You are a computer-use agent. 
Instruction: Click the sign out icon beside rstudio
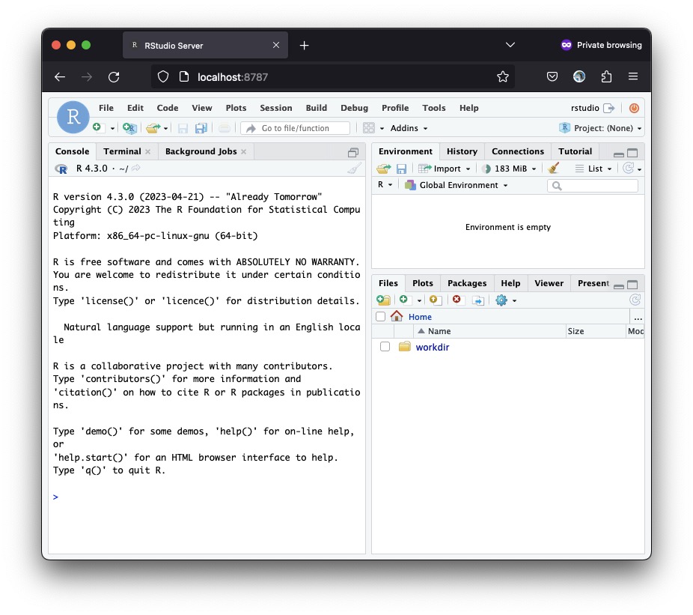(x=609, y=108)
